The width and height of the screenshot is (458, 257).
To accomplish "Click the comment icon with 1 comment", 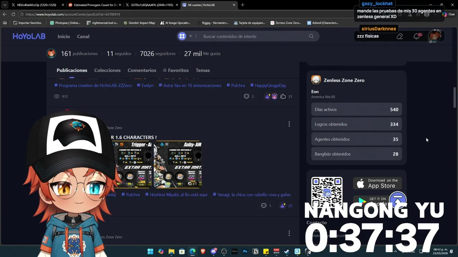I will 264,206.
